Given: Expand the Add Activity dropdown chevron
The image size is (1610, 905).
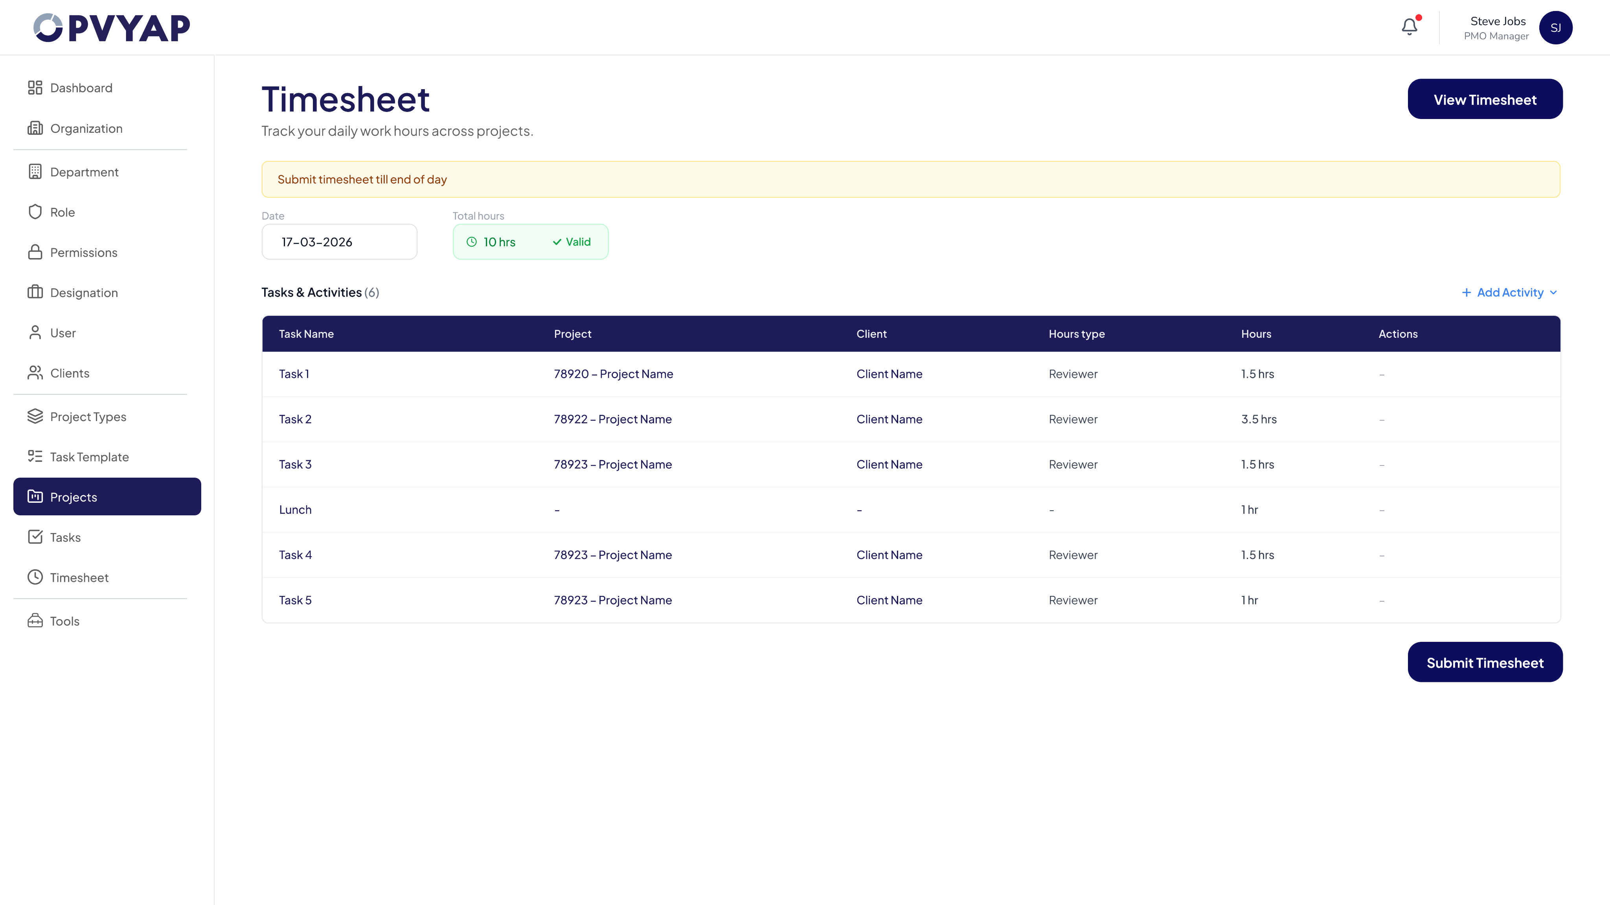Looking at the screenshot, I should coord(1554,292).
